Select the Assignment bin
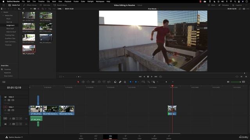The height and width of the screenshot is (140, 250). coord(11,25)
